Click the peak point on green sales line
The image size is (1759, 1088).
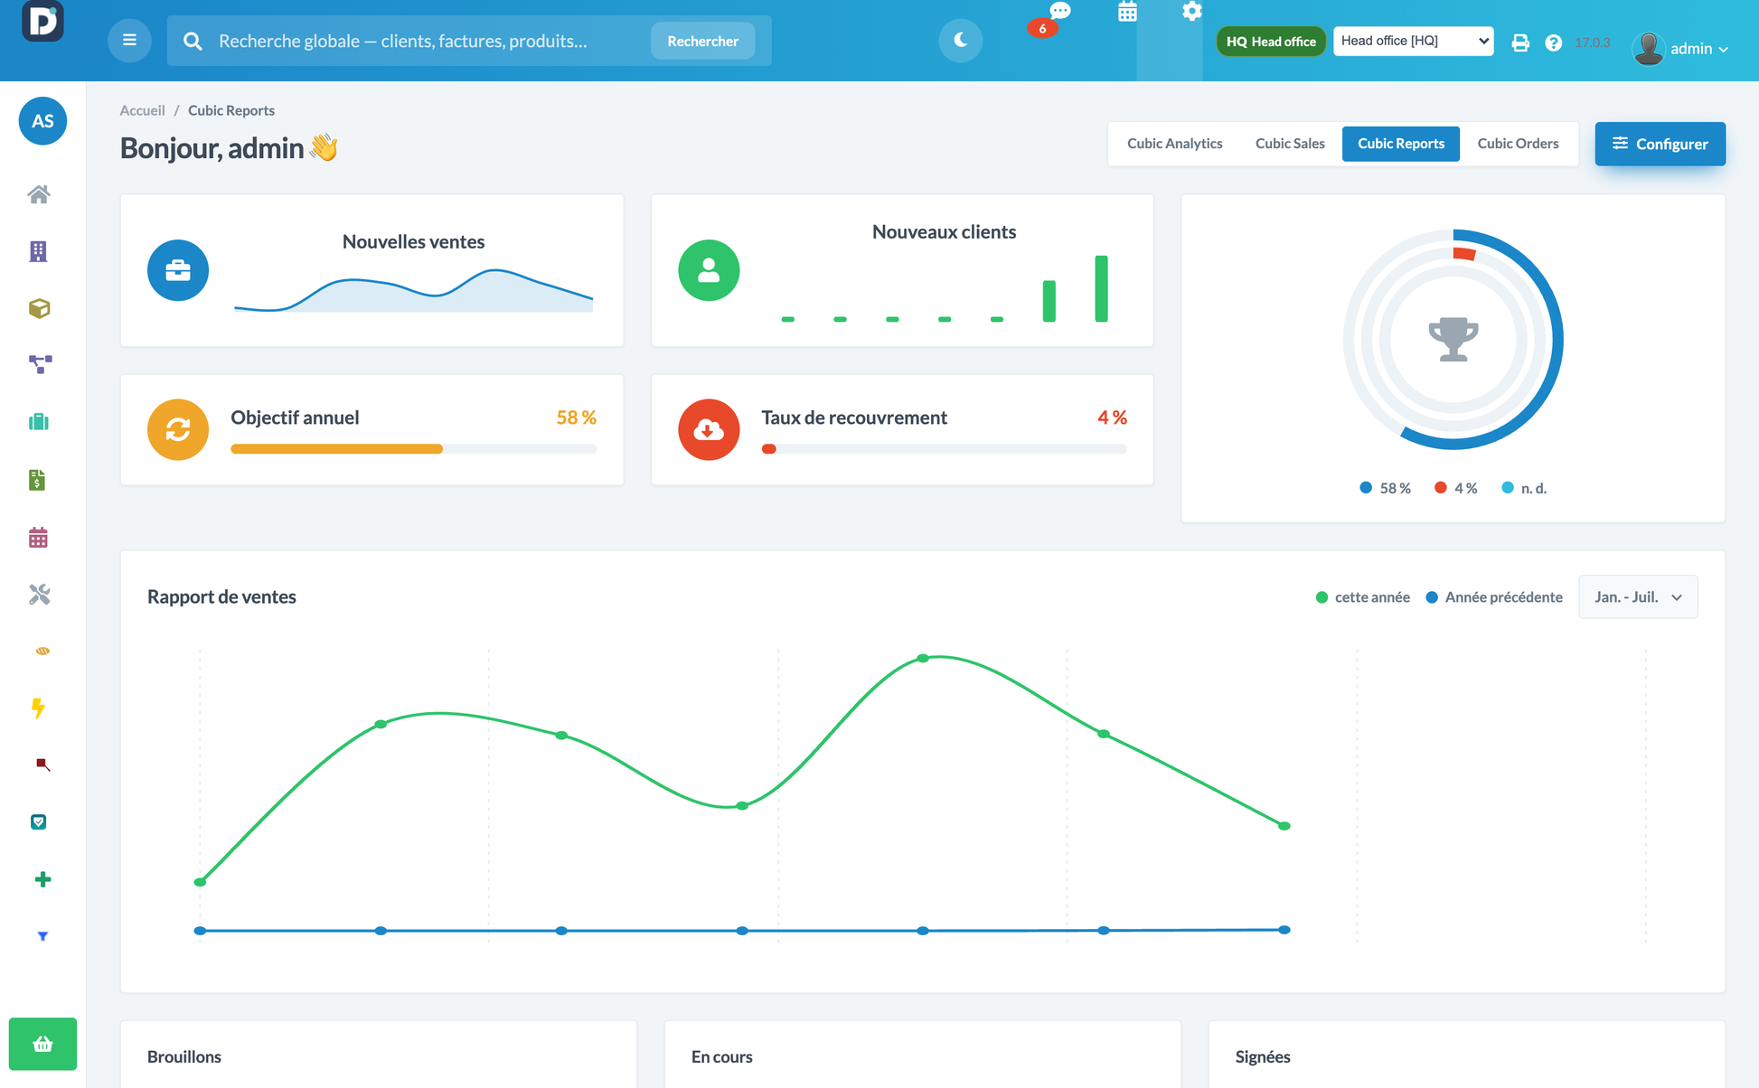(923, 658)
